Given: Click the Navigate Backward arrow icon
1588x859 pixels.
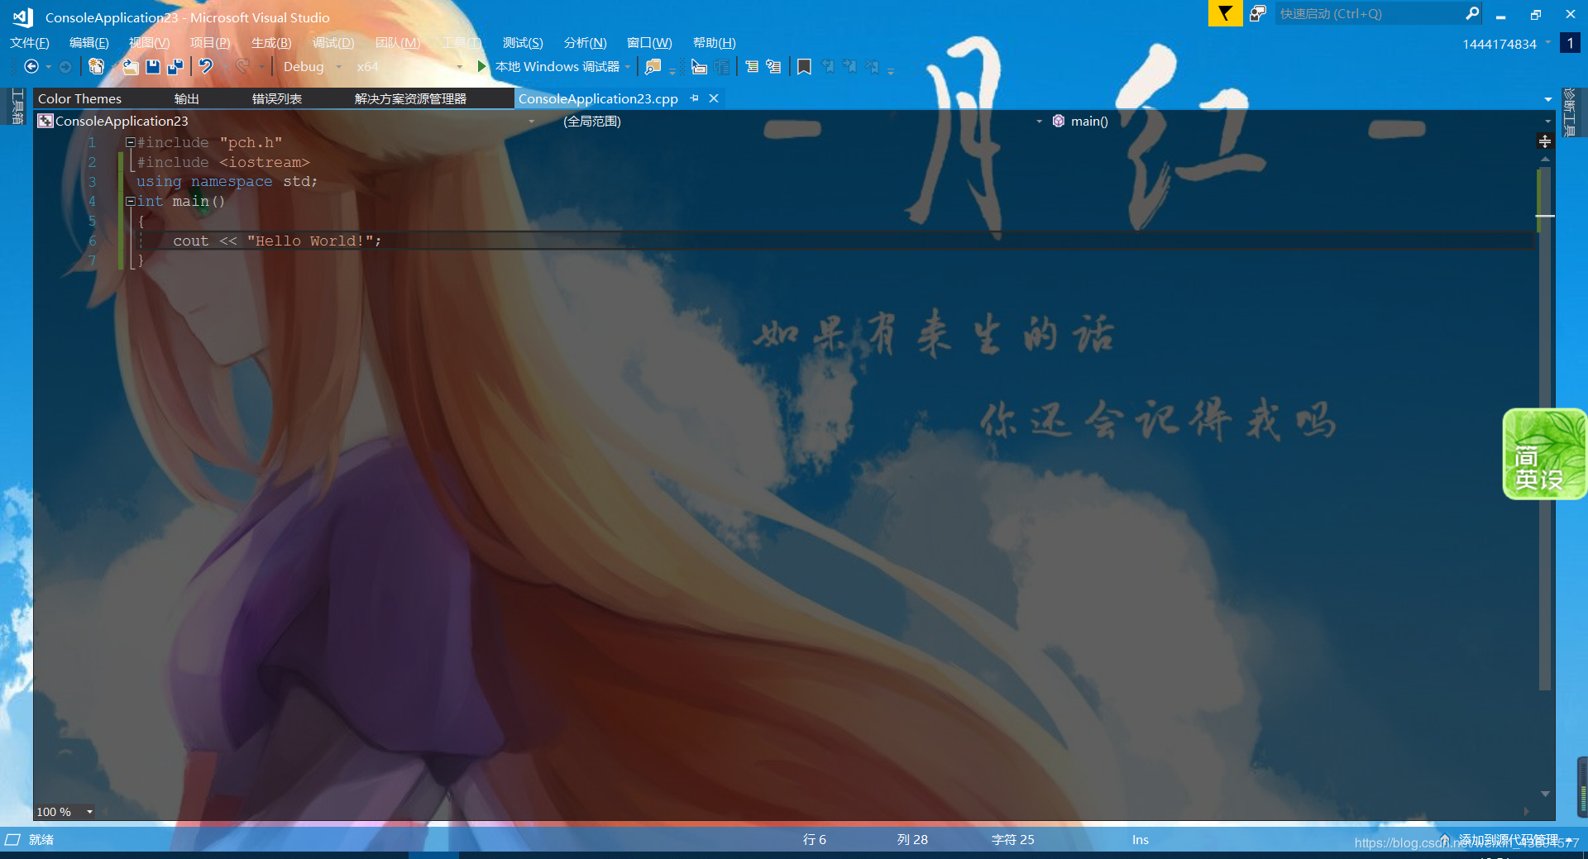Looking at the screenshot, I should pyautogui.click(x=31, y=66).
